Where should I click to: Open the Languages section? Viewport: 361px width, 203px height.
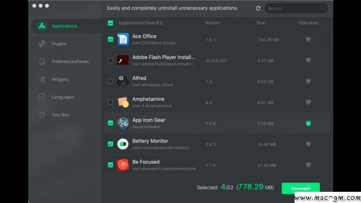(63, 97)
